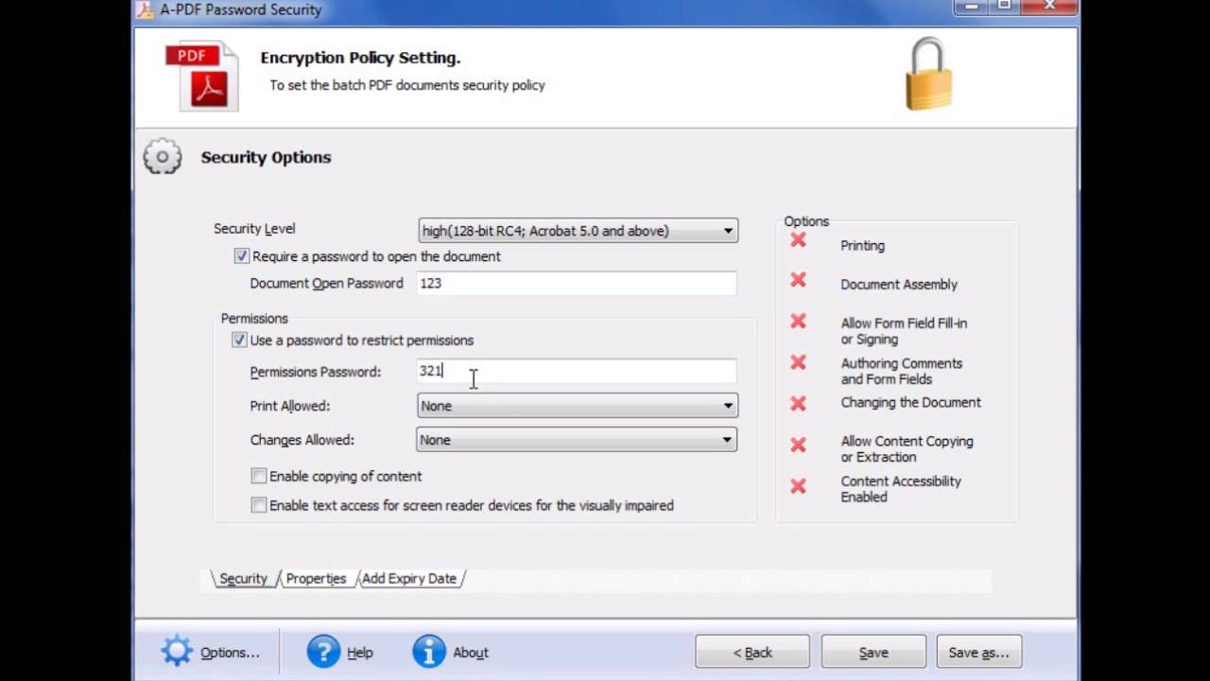
Task: Click red X beside Authoring Comments
Action: [x=799, y=362]
